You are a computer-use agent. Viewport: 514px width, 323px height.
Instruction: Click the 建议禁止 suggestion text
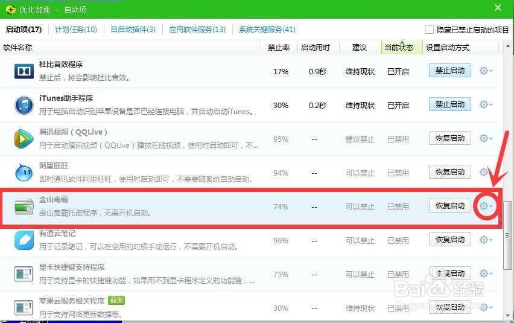tap(360, 139)
